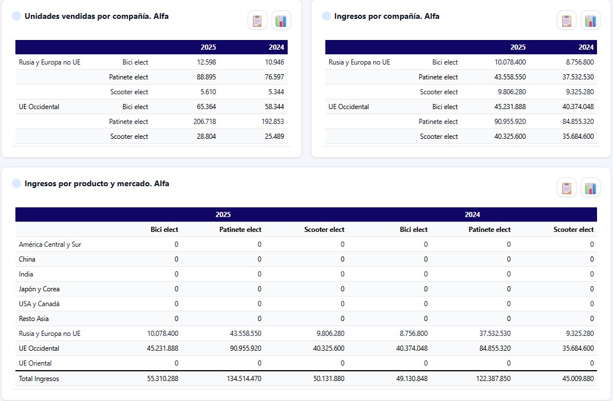Select the title 'Unidades vendidas por compañía. Alfa'
The height and width of the screenshot is (401, 613).
pos(96,16)
